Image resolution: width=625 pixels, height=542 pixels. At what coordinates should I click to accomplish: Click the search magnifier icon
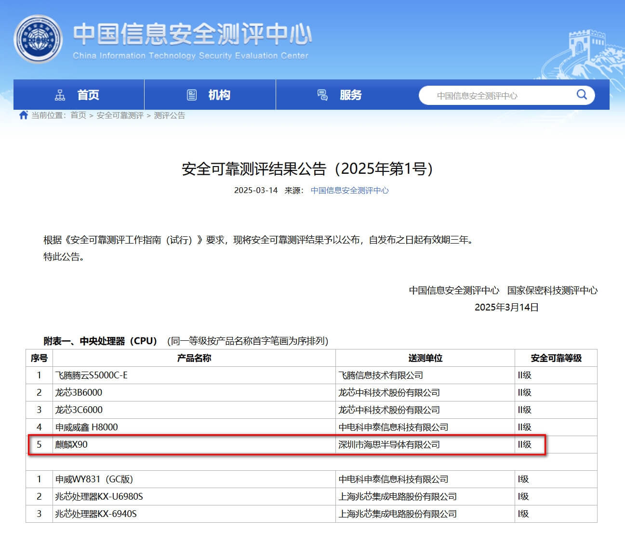tap(582, 95)
